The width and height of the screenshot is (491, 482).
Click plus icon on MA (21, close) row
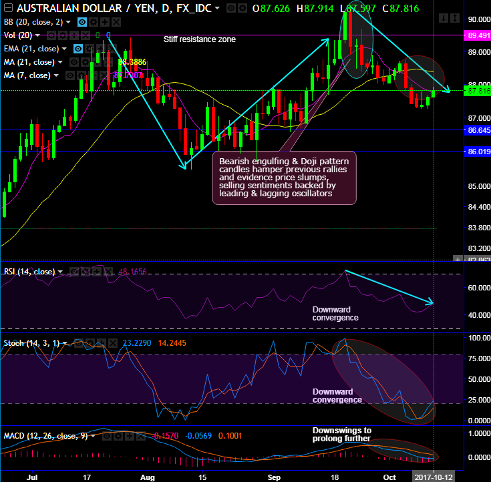click(x=96, y=62)
